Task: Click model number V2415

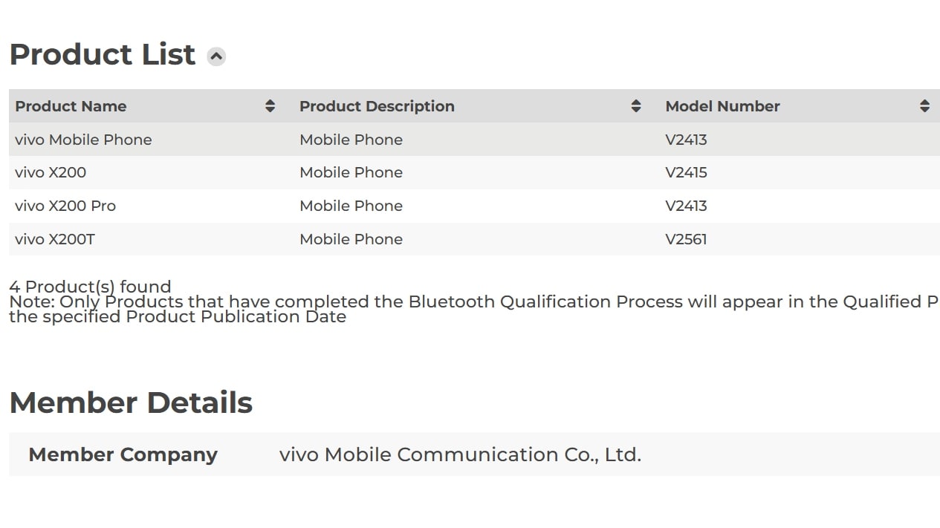Action: pos(687,172)
